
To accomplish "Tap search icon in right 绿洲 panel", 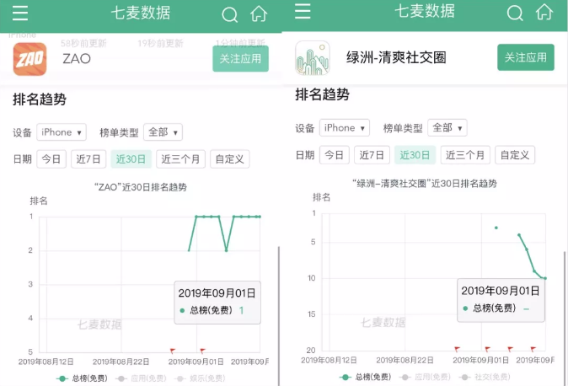I will tap(515, 13).
